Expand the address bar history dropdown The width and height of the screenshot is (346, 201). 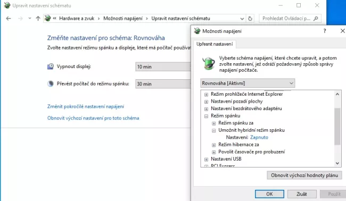[x=242, y=19]
